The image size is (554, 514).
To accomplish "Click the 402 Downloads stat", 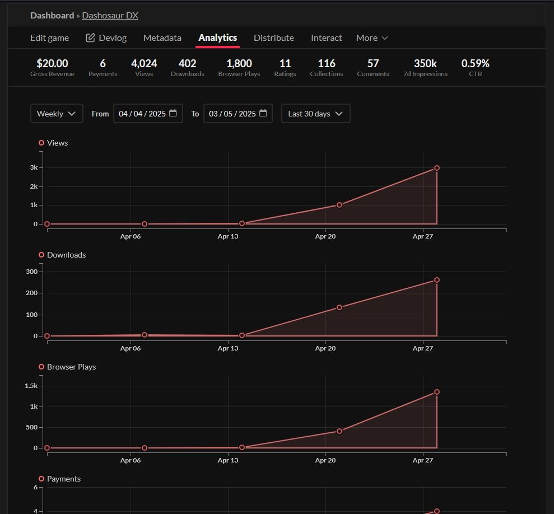I will pos(187,68).
